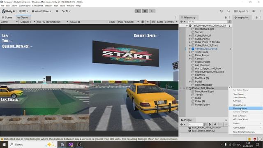Screen dimensions: 263x148
Task: Expand the Cube_Point_0 object
Action: (190, 36)
